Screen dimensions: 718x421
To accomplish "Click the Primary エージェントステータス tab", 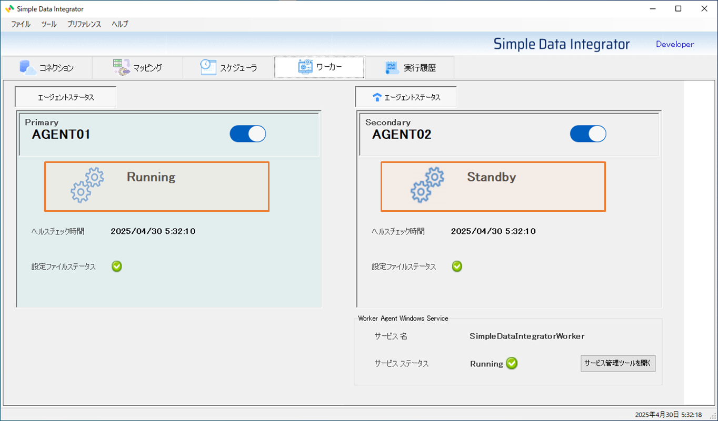I will 66,97.
